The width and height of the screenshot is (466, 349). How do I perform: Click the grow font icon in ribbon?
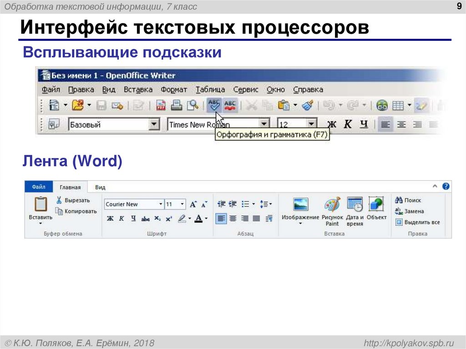click(193, 204)
